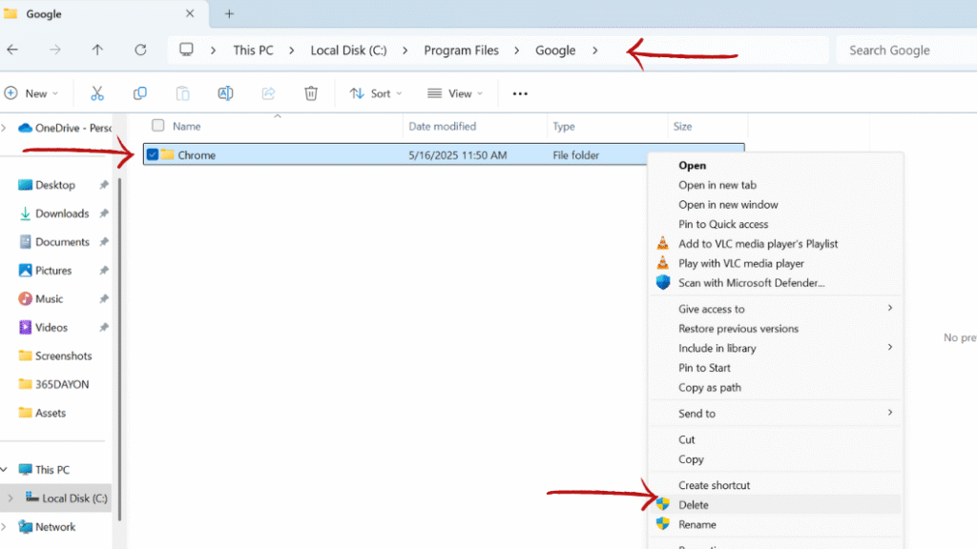Click the navigation pane vertical scrollbar

pos(119,349)
